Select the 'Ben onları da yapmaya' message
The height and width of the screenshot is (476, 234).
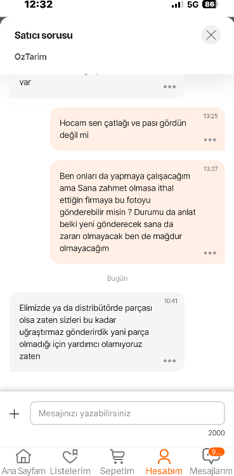coord(138,212)
